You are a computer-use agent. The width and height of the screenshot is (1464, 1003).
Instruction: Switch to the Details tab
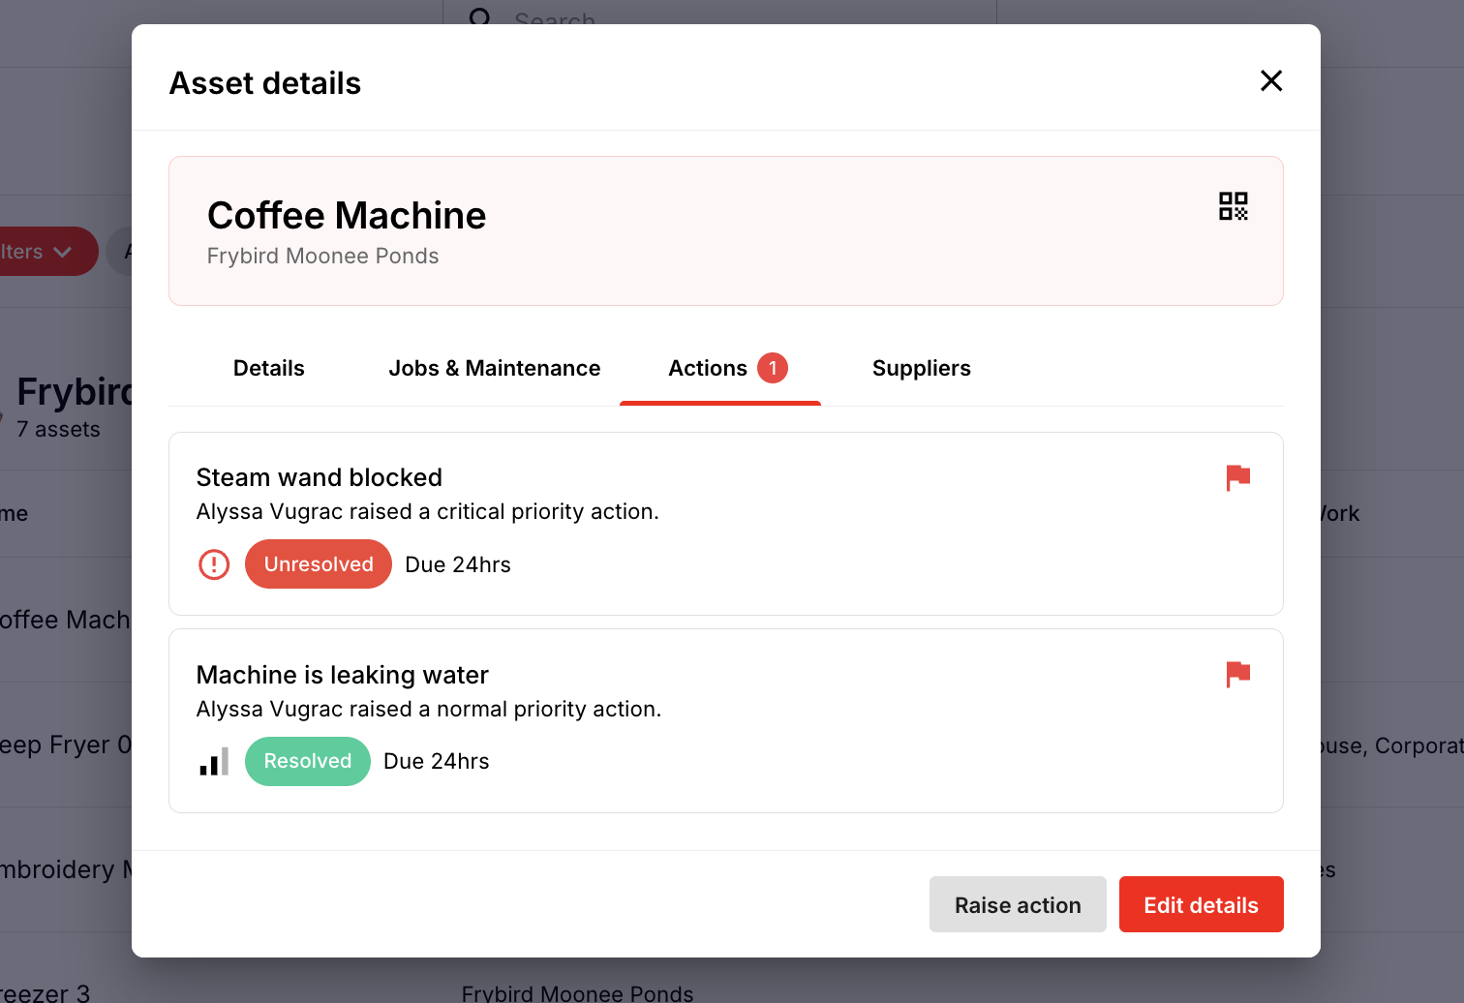tap(269, 368)
